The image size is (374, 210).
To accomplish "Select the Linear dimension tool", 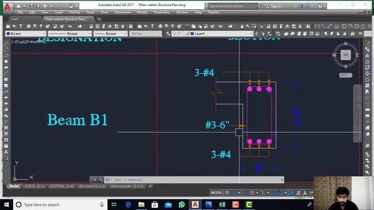I will click(x=317, y=26).
